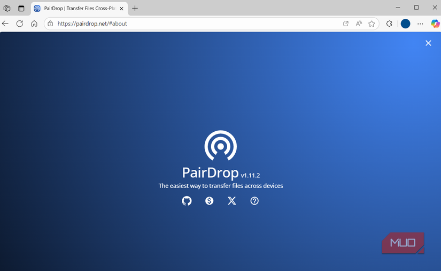The height and width of the screenshot is (271, 441).
Task: Refresh the current page
Action: coord(20,24)
